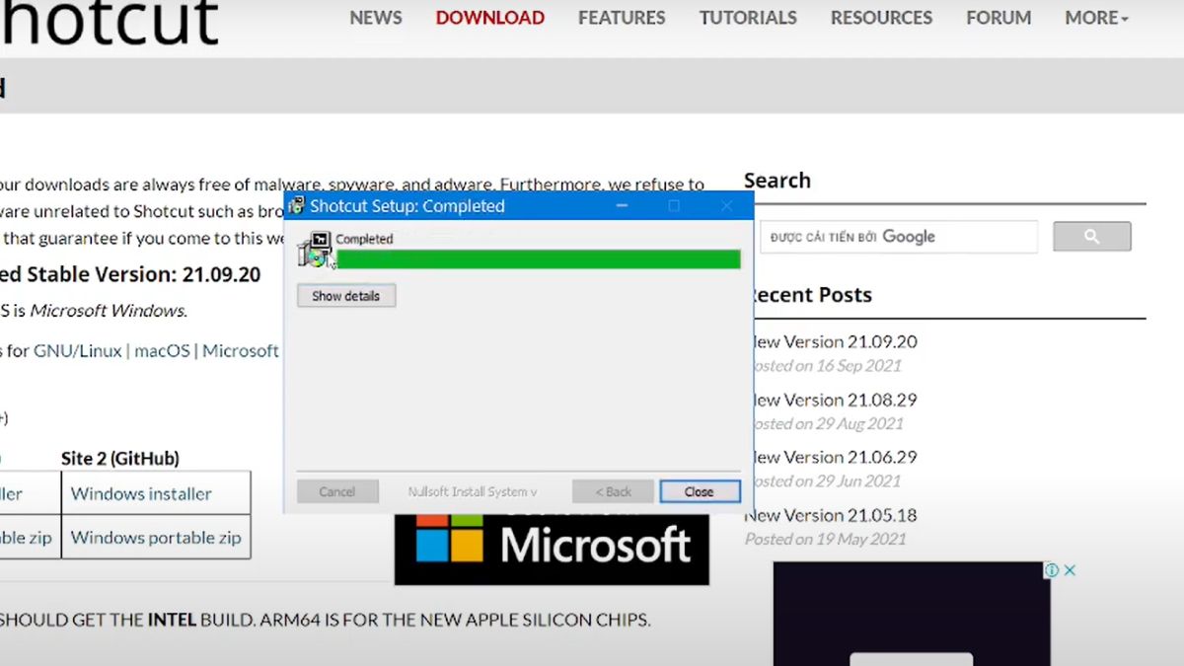The width and height of the screenshot is (1184, 666).
Task: Click Show details in the setup dialog
Action: pyautogui.click(x=346, y=296)
